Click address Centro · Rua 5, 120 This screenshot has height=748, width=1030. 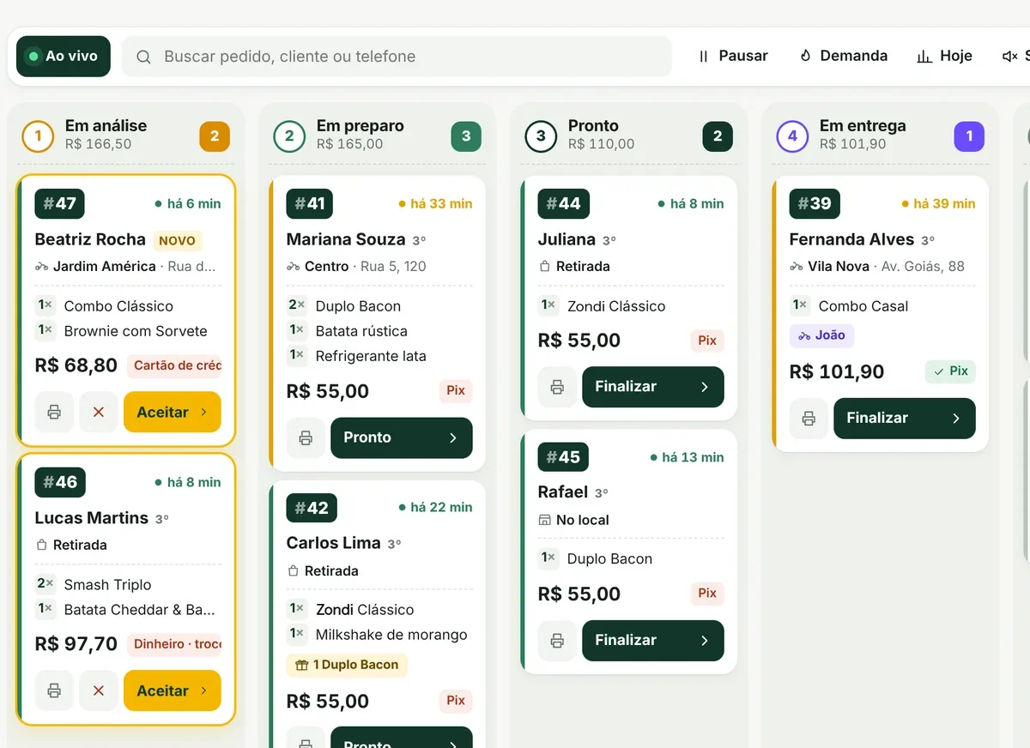pyautogui.click(x=356, y=266)
